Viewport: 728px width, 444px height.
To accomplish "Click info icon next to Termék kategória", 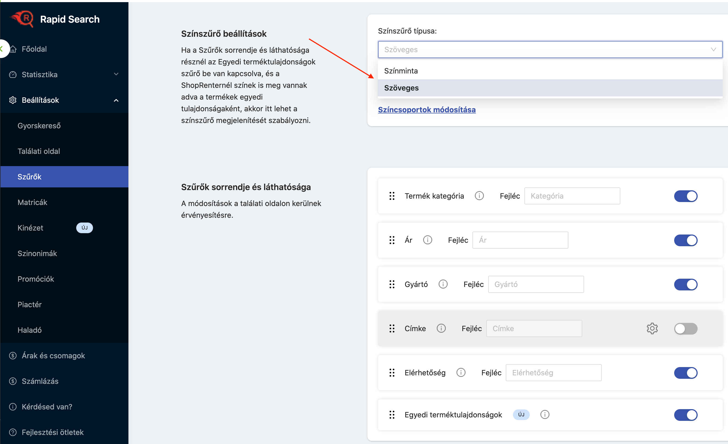I will [479, 196].
